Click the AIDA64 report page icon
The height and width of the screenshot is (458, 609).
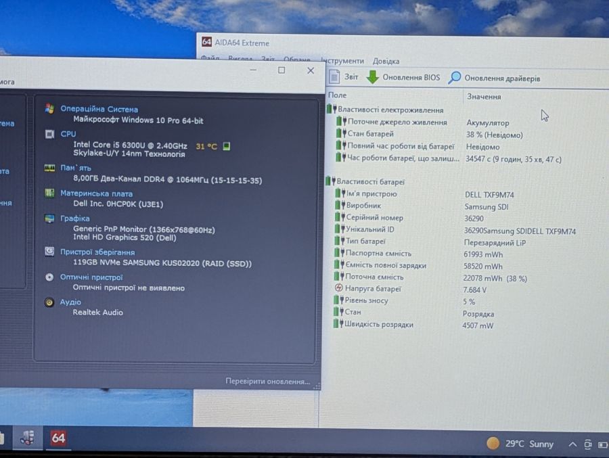(x=334, y=76)
